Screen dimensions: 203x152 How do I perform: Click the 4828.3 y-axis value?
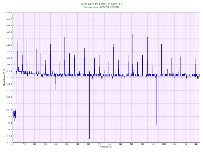[x=9, y=45]
